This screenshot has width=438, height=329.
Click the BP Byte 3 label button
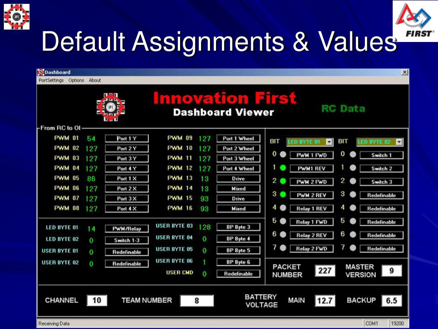238,227
